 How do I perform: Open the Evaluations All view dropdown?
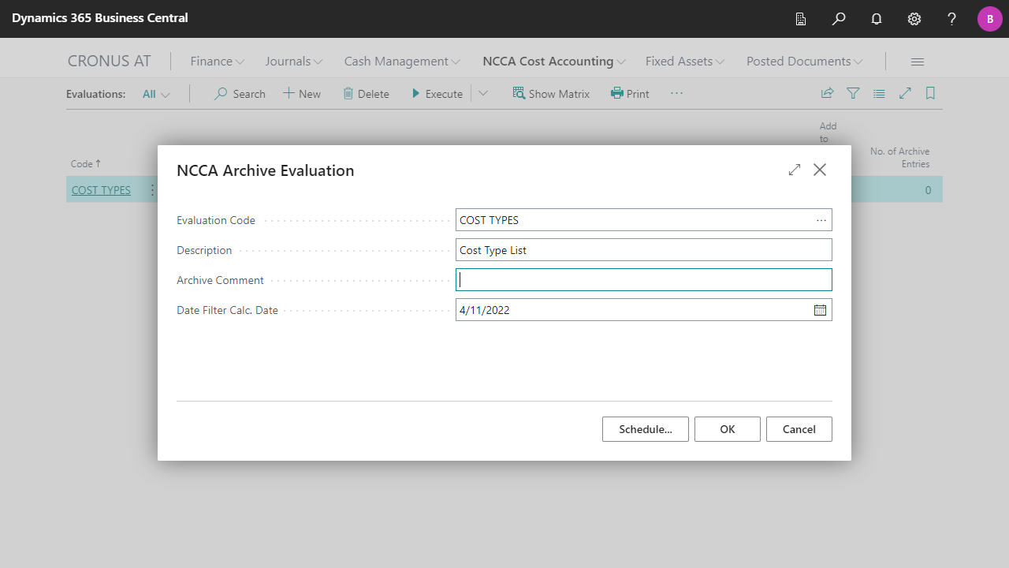(x=156, y=94)
